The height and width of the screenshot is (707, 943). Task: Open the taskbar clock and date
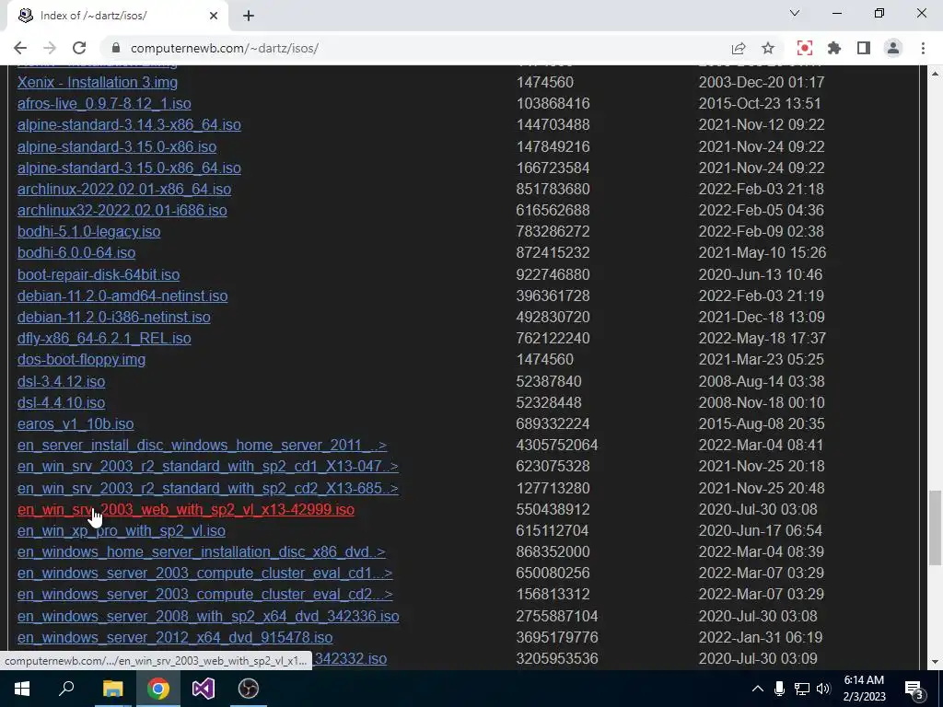coord(864,689)
